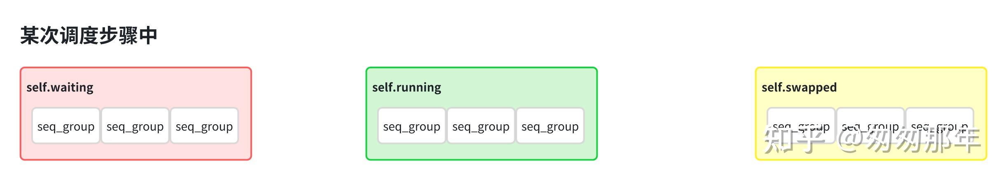1007x181 pixels.
Task: Click the self.swapped label text
Action: coord(799,87)
